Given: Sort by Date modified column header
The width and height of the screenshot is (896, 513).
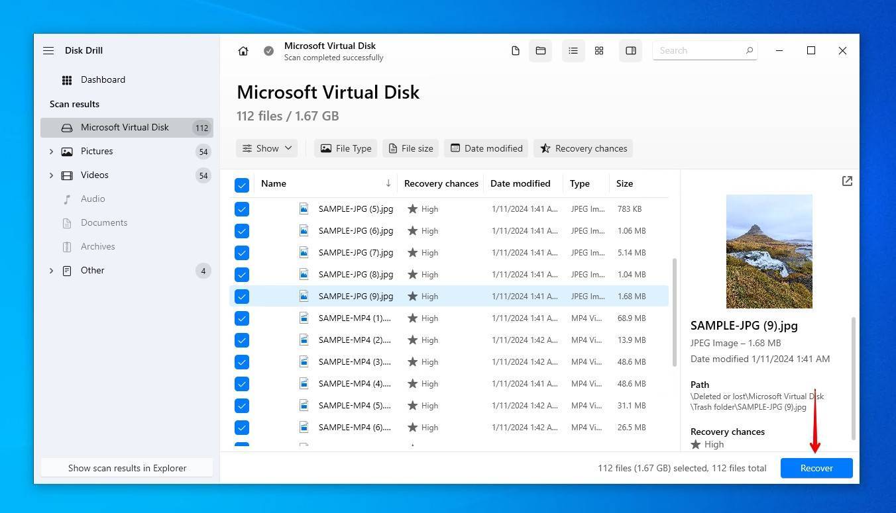Looking at the screenshot, I should 520,183.
